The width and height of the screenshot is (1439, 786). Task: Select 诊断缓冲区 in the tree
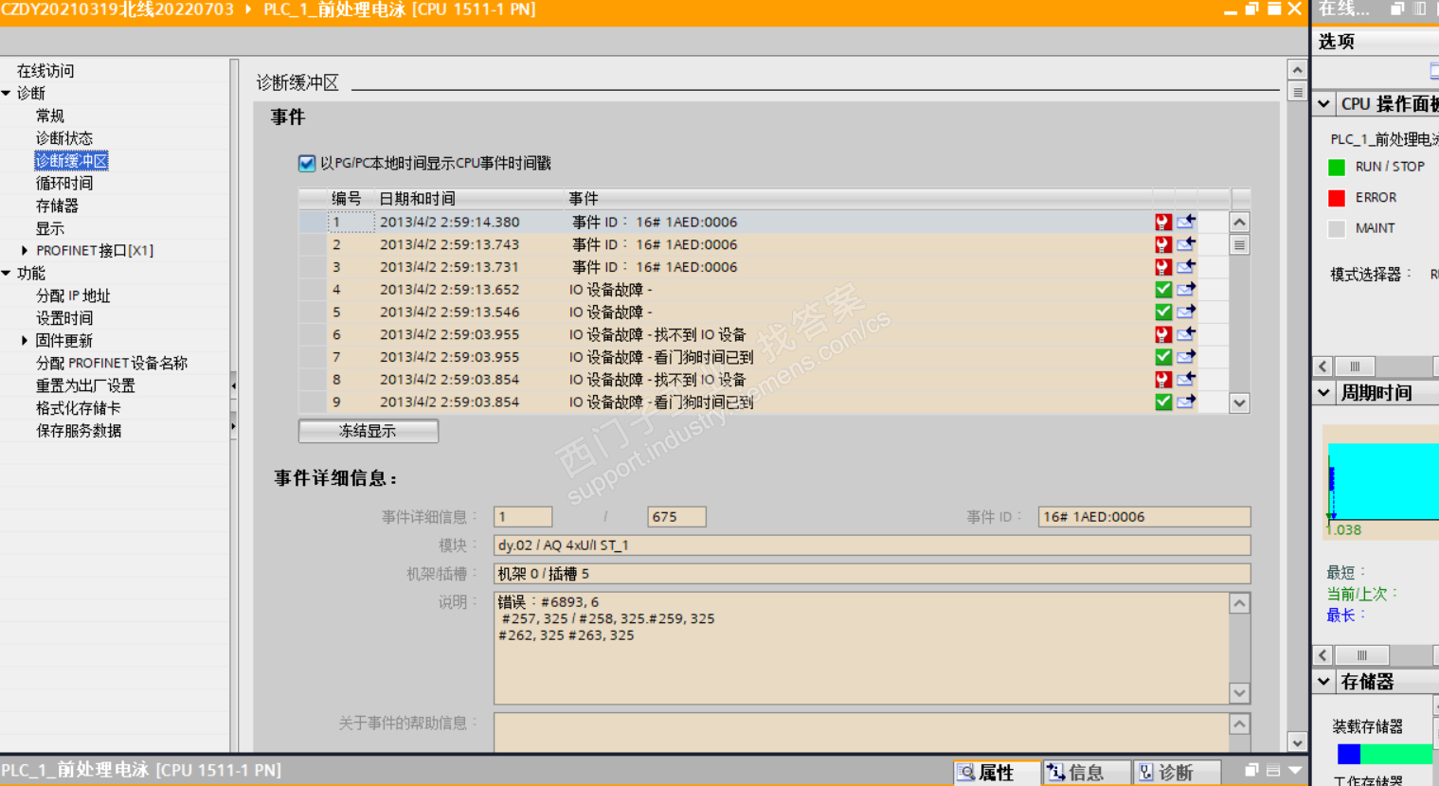tap(72, 161)
